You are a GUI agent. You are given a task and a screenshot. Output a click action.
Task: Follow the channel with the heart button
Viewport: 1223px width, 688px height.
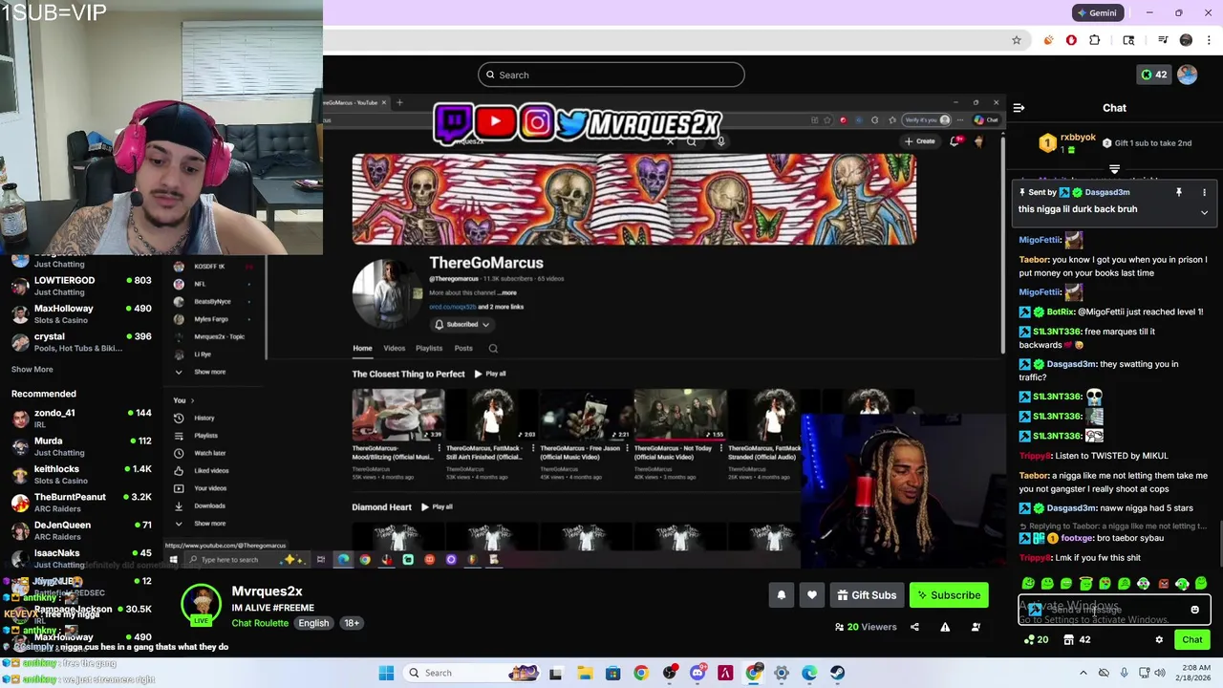point(812,595)
